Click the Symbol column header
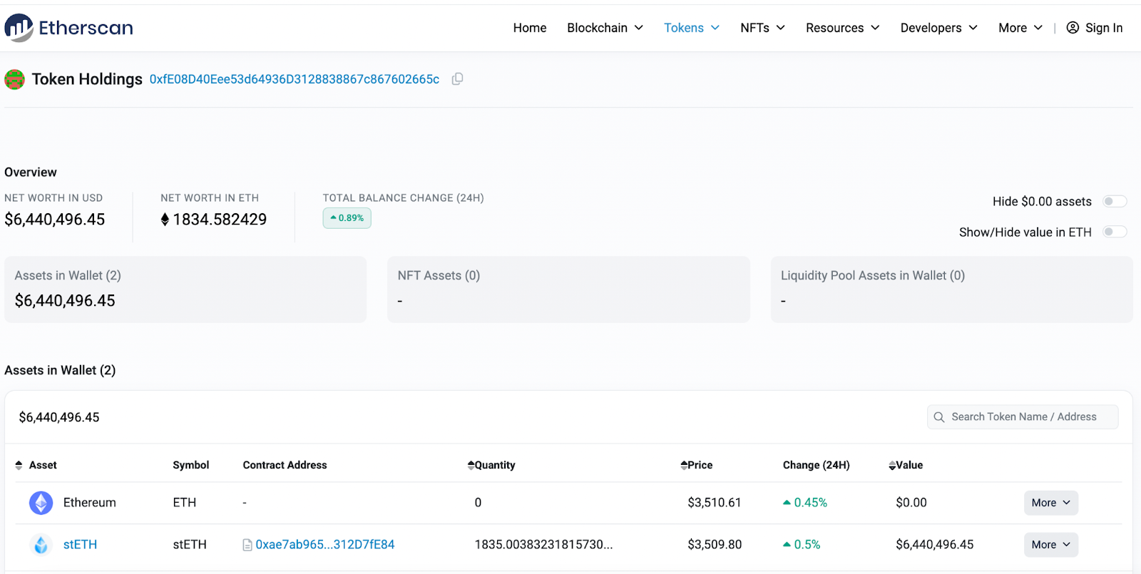This screenshot has height=574, width=1141. click(191, 466)
